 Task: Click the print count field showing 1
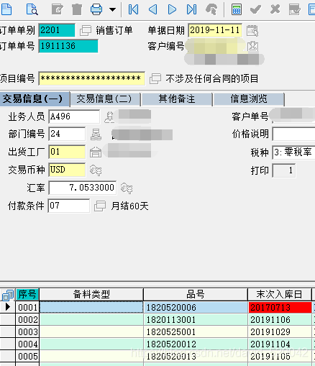point(284,170)
